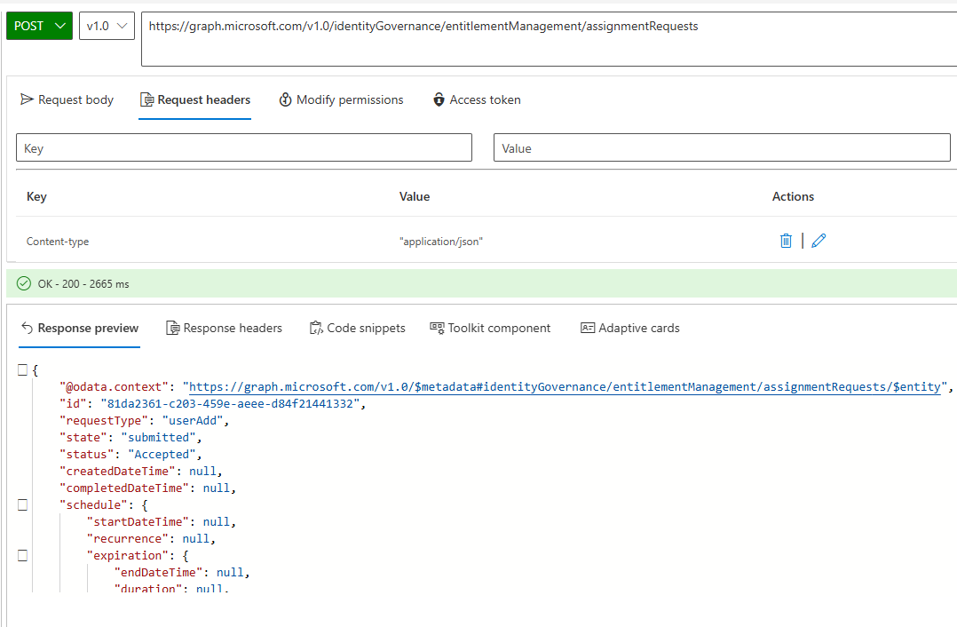Viewport: 957px width, 627px height.
Task: Click the id value "81da2361-c203-459e-aeee-d84f21441332"
Action: point(229,403)
